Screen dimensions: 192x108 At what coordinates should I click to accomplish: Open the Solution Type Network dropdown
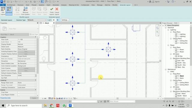coord(37,20)
